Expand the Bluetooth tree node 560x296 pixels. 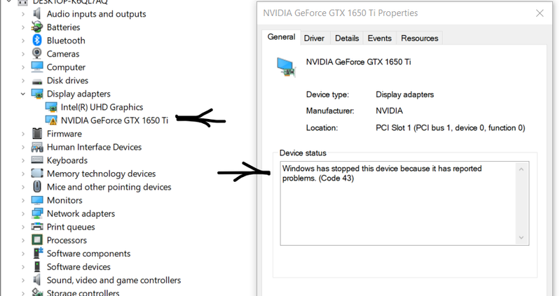point(23,41)
